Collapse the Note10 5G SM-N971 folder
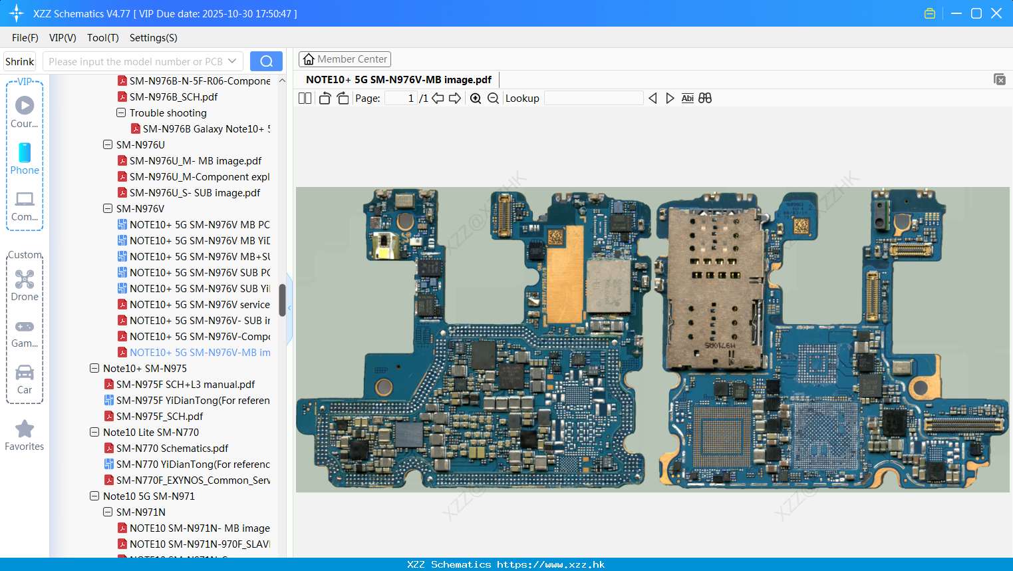Image resolution: width=1013 pixels, height=571 pixels. (94, 496)
